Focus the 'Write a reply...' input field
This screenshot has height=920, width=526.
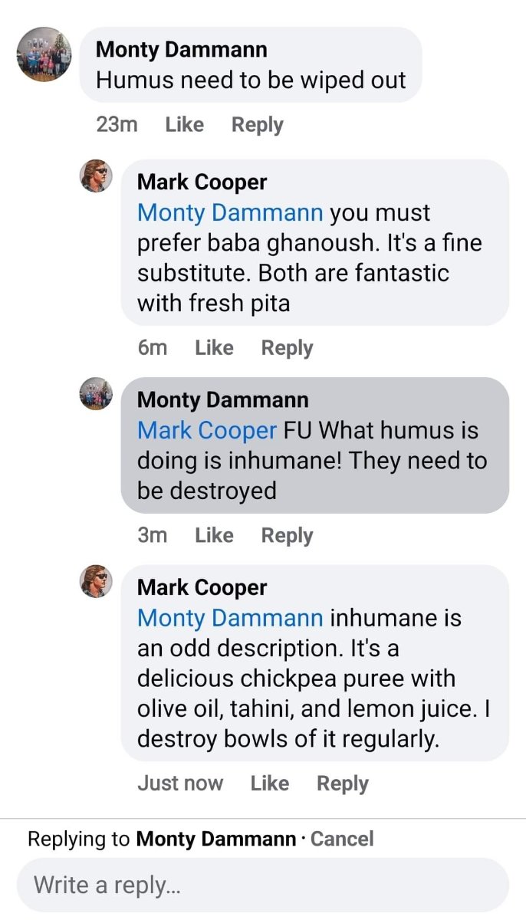pos(262,886)
